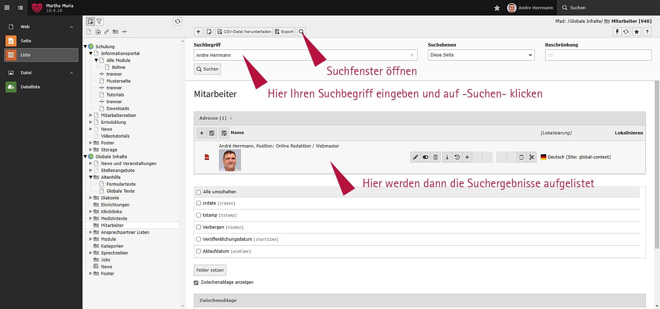
Task: Pick the shortcut page type icon
Action: point(98,32)
